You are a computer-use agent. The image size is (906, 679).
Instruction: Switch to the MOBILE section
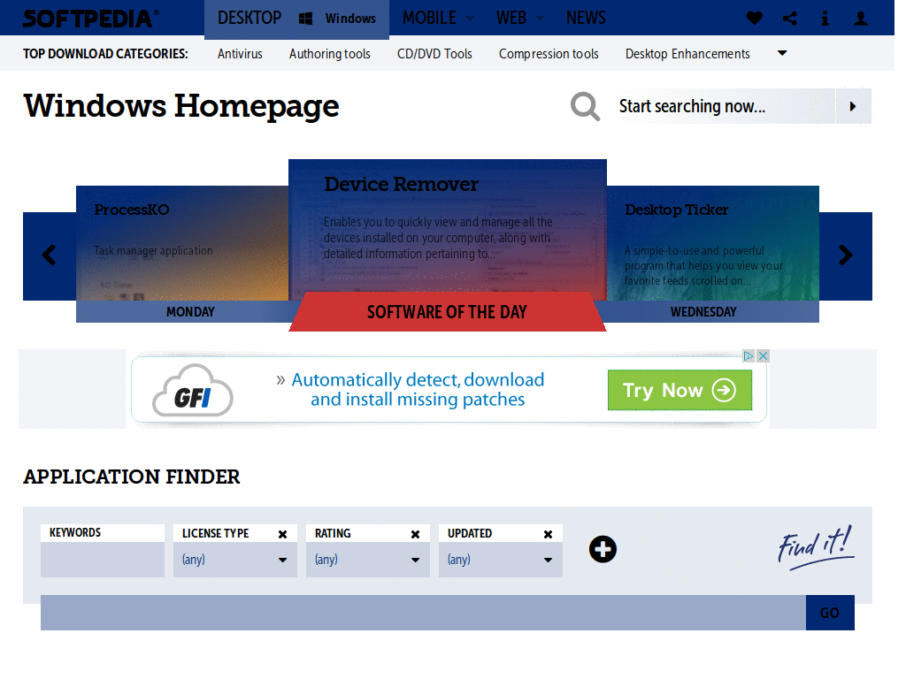(431, 18)
